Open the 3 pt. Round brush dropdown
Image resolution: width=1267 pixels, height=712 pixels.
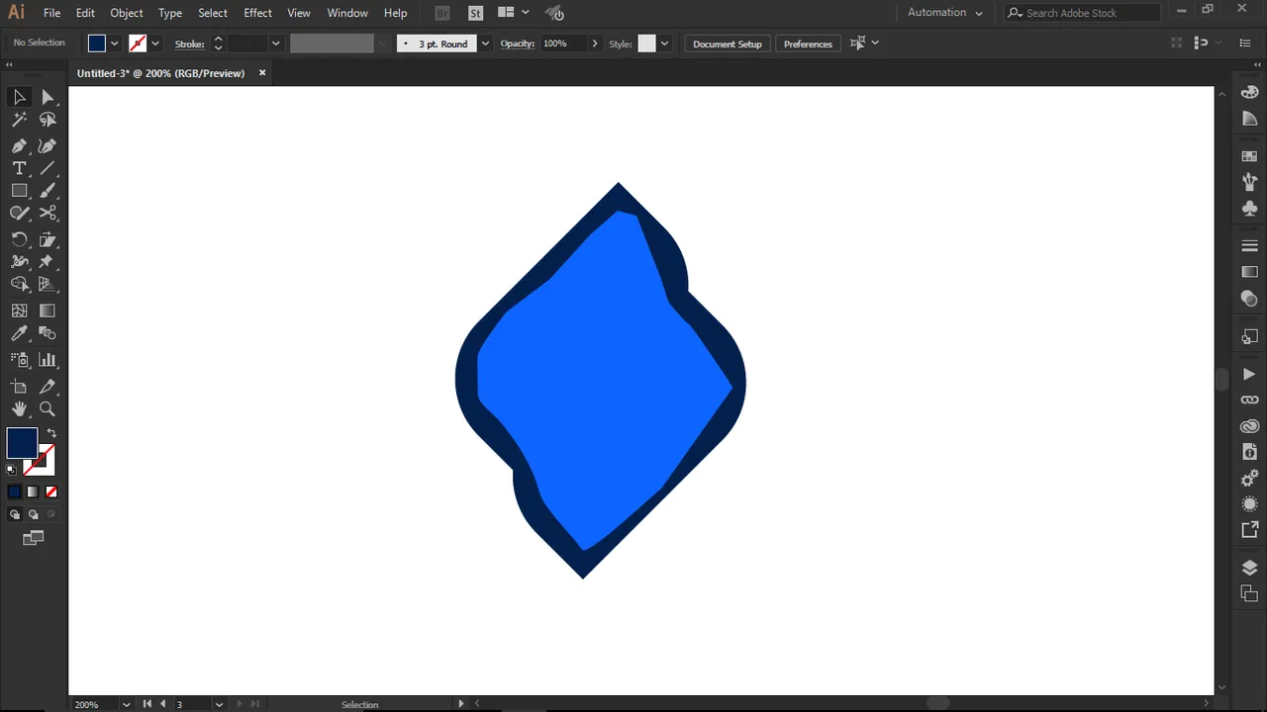485,44
